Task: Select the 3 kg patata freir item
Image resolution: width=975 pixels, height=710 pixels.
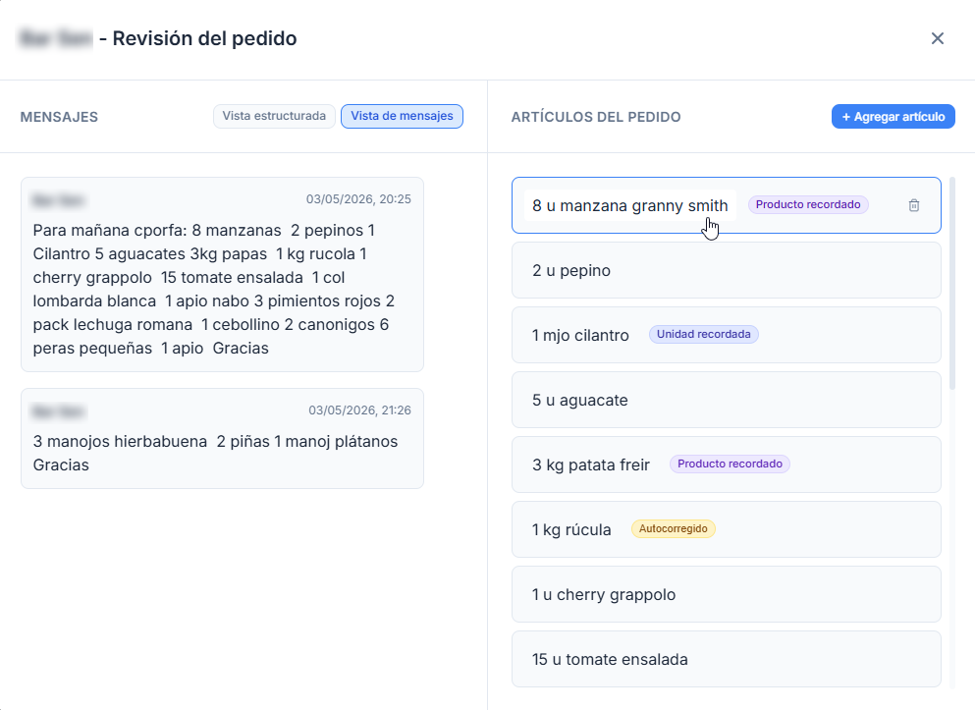Action: [727, 464]
